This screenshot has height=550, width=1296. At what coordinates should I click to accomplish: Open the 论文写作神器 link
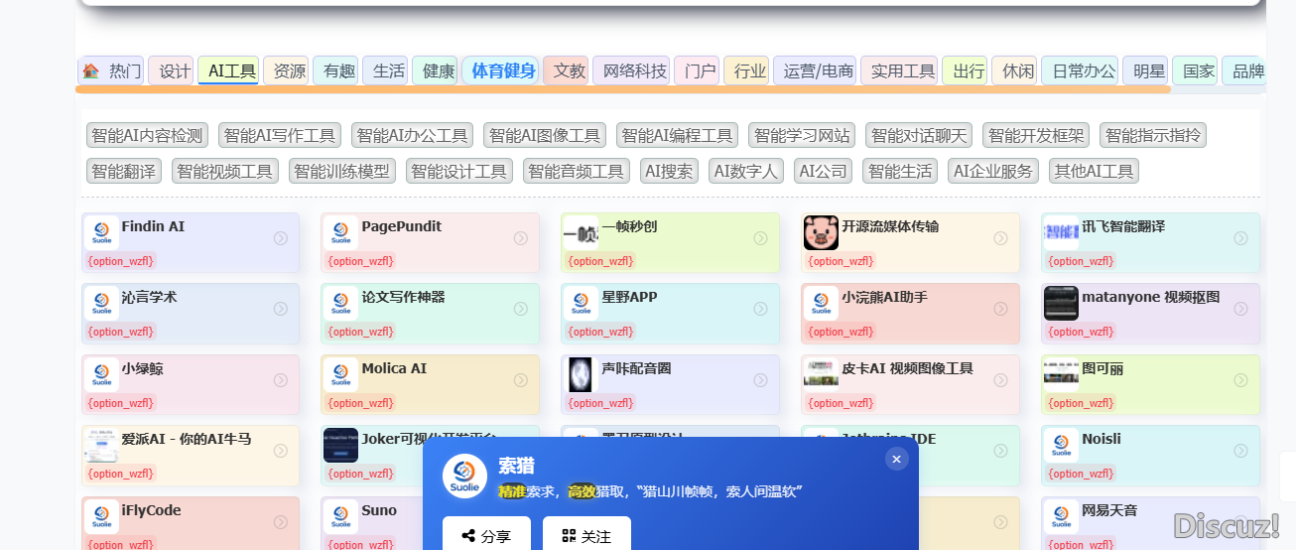point(403,297)
